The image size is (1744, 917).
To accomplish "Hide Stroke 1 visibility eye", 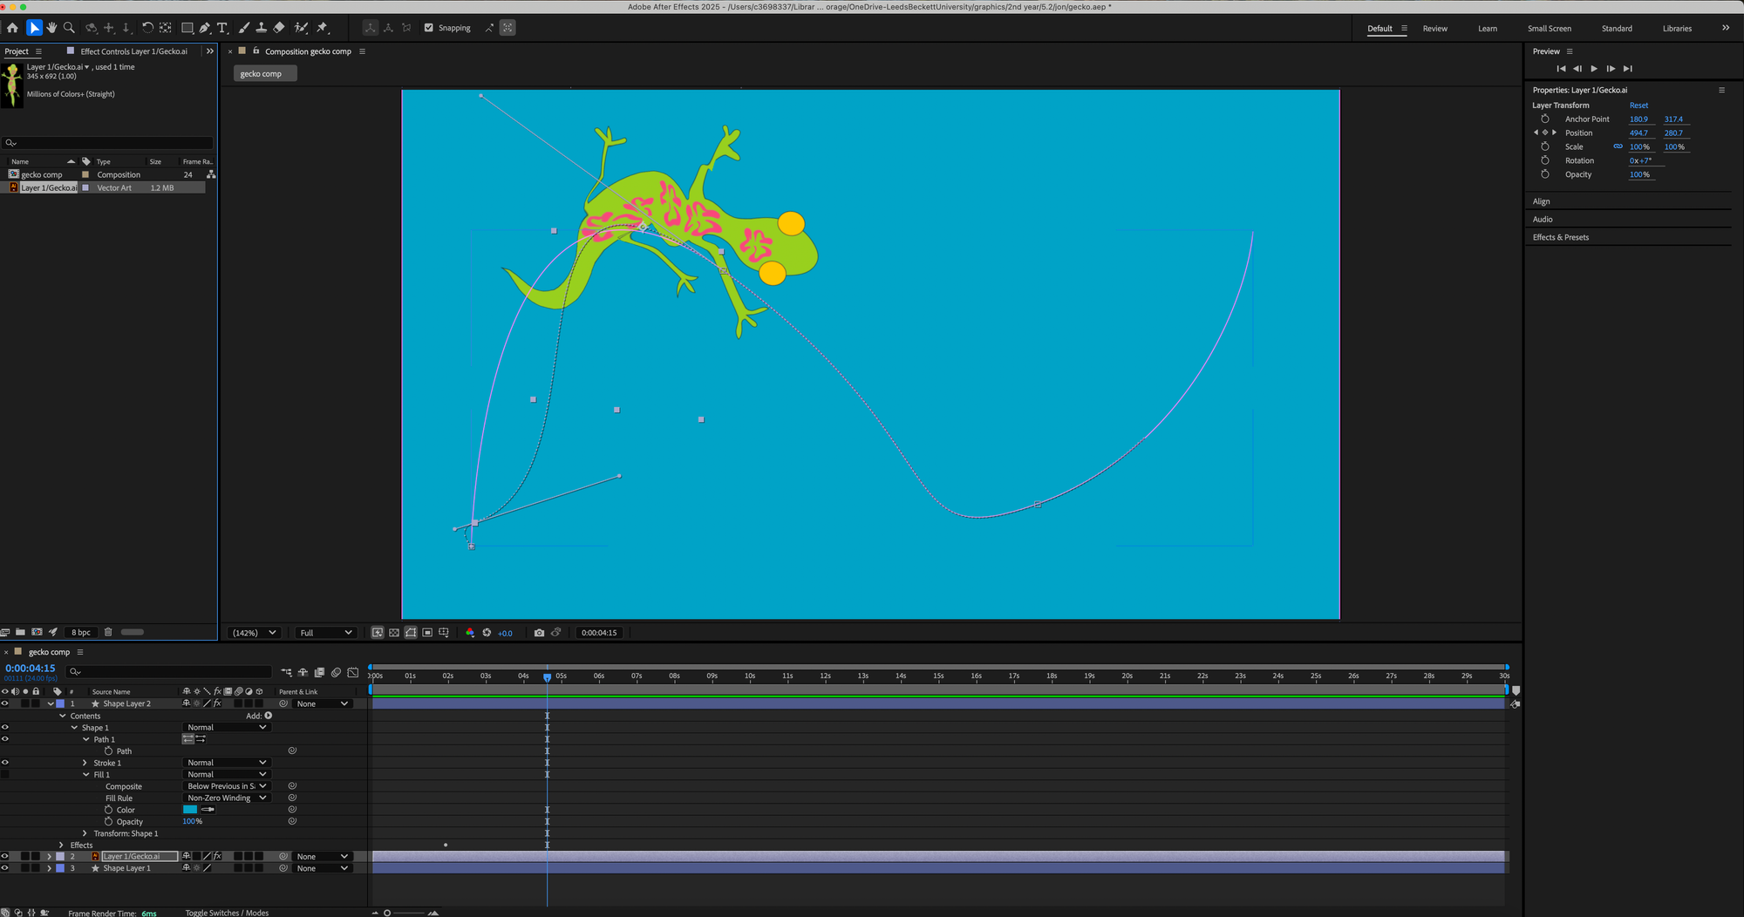I will pos(5,763).
